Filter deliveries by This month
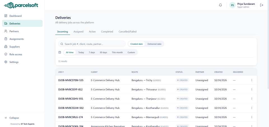The image size is (269, 127). 117,52
